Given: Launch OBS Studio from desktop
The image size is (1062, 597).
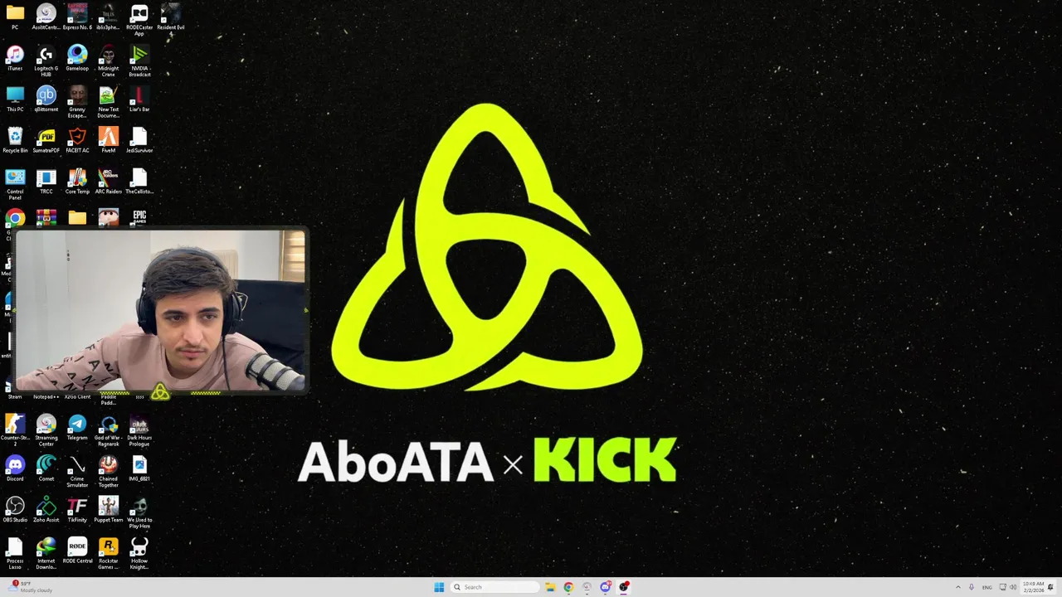Looking at the screenshot, I should pyautogui.click(x=15, y=510).
